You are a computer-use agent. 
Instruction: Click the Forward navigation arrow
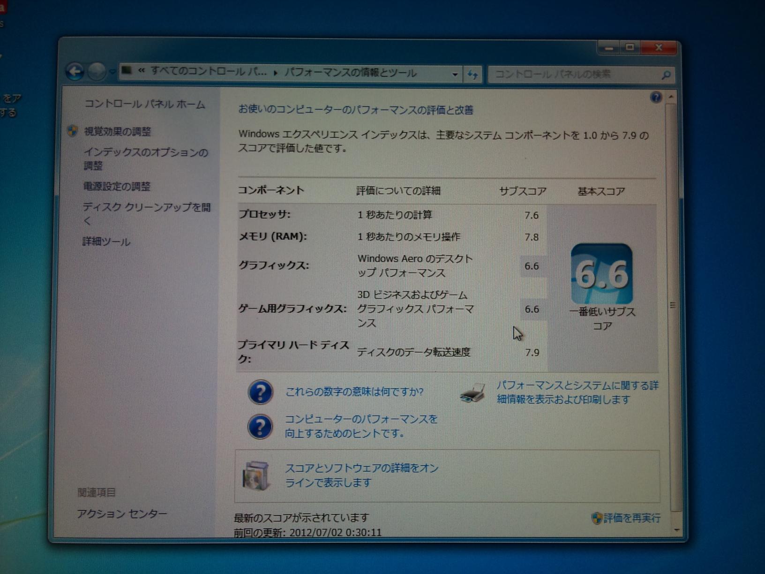(x=97, y=72)
